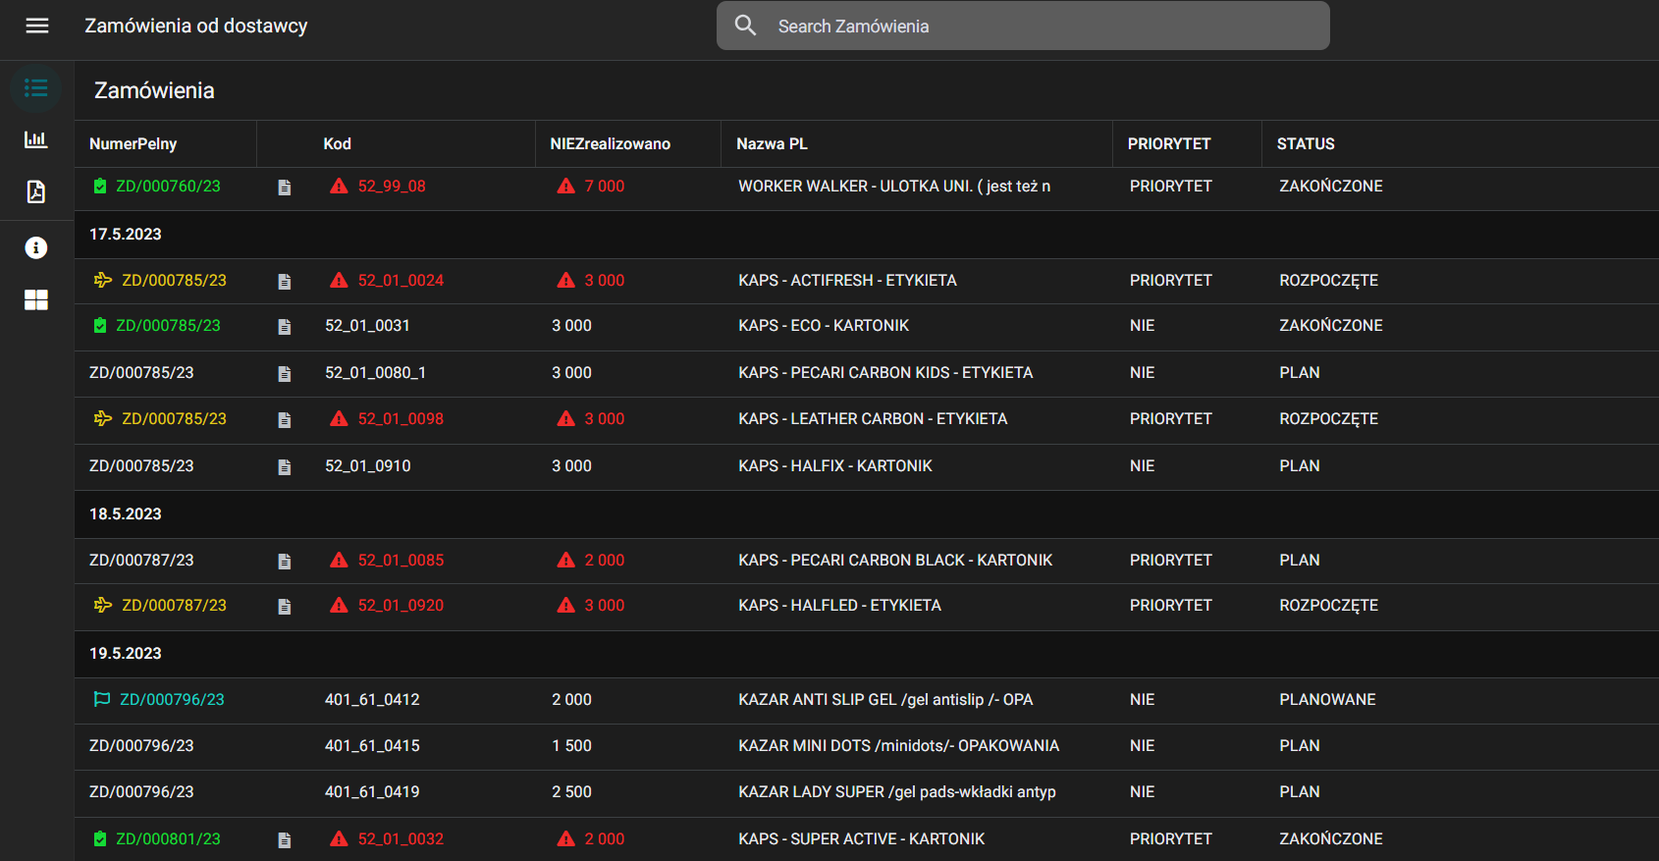Open planned order ZD/000796/23 with flag

tap(172, 700)
